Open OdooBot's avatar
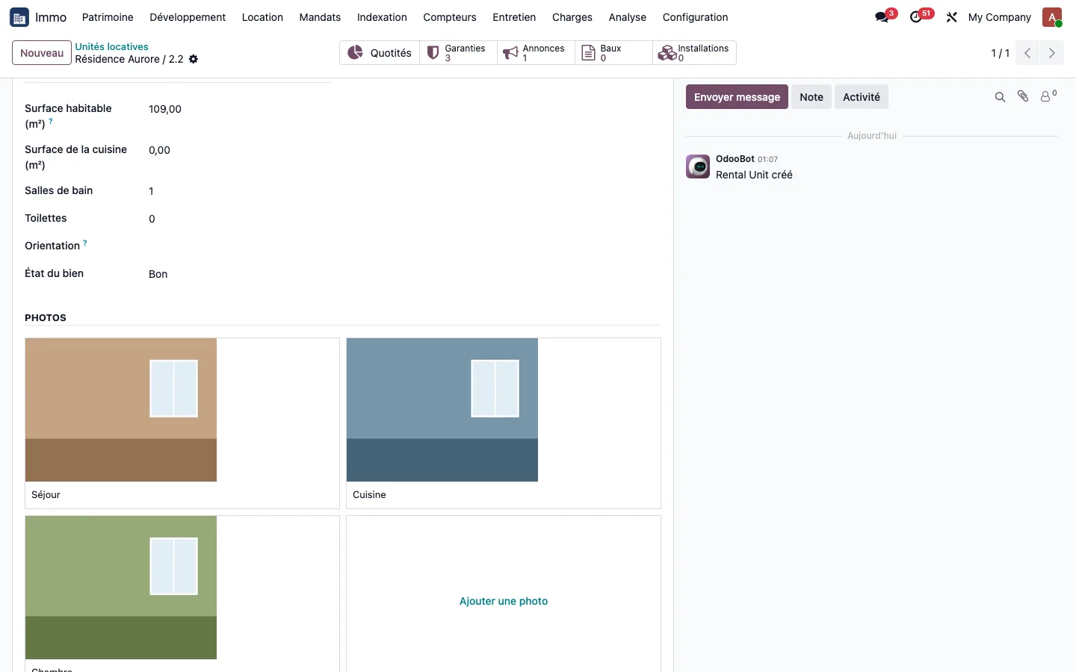The height and width of the screenshot is (672, 1076). click(698, 167)
